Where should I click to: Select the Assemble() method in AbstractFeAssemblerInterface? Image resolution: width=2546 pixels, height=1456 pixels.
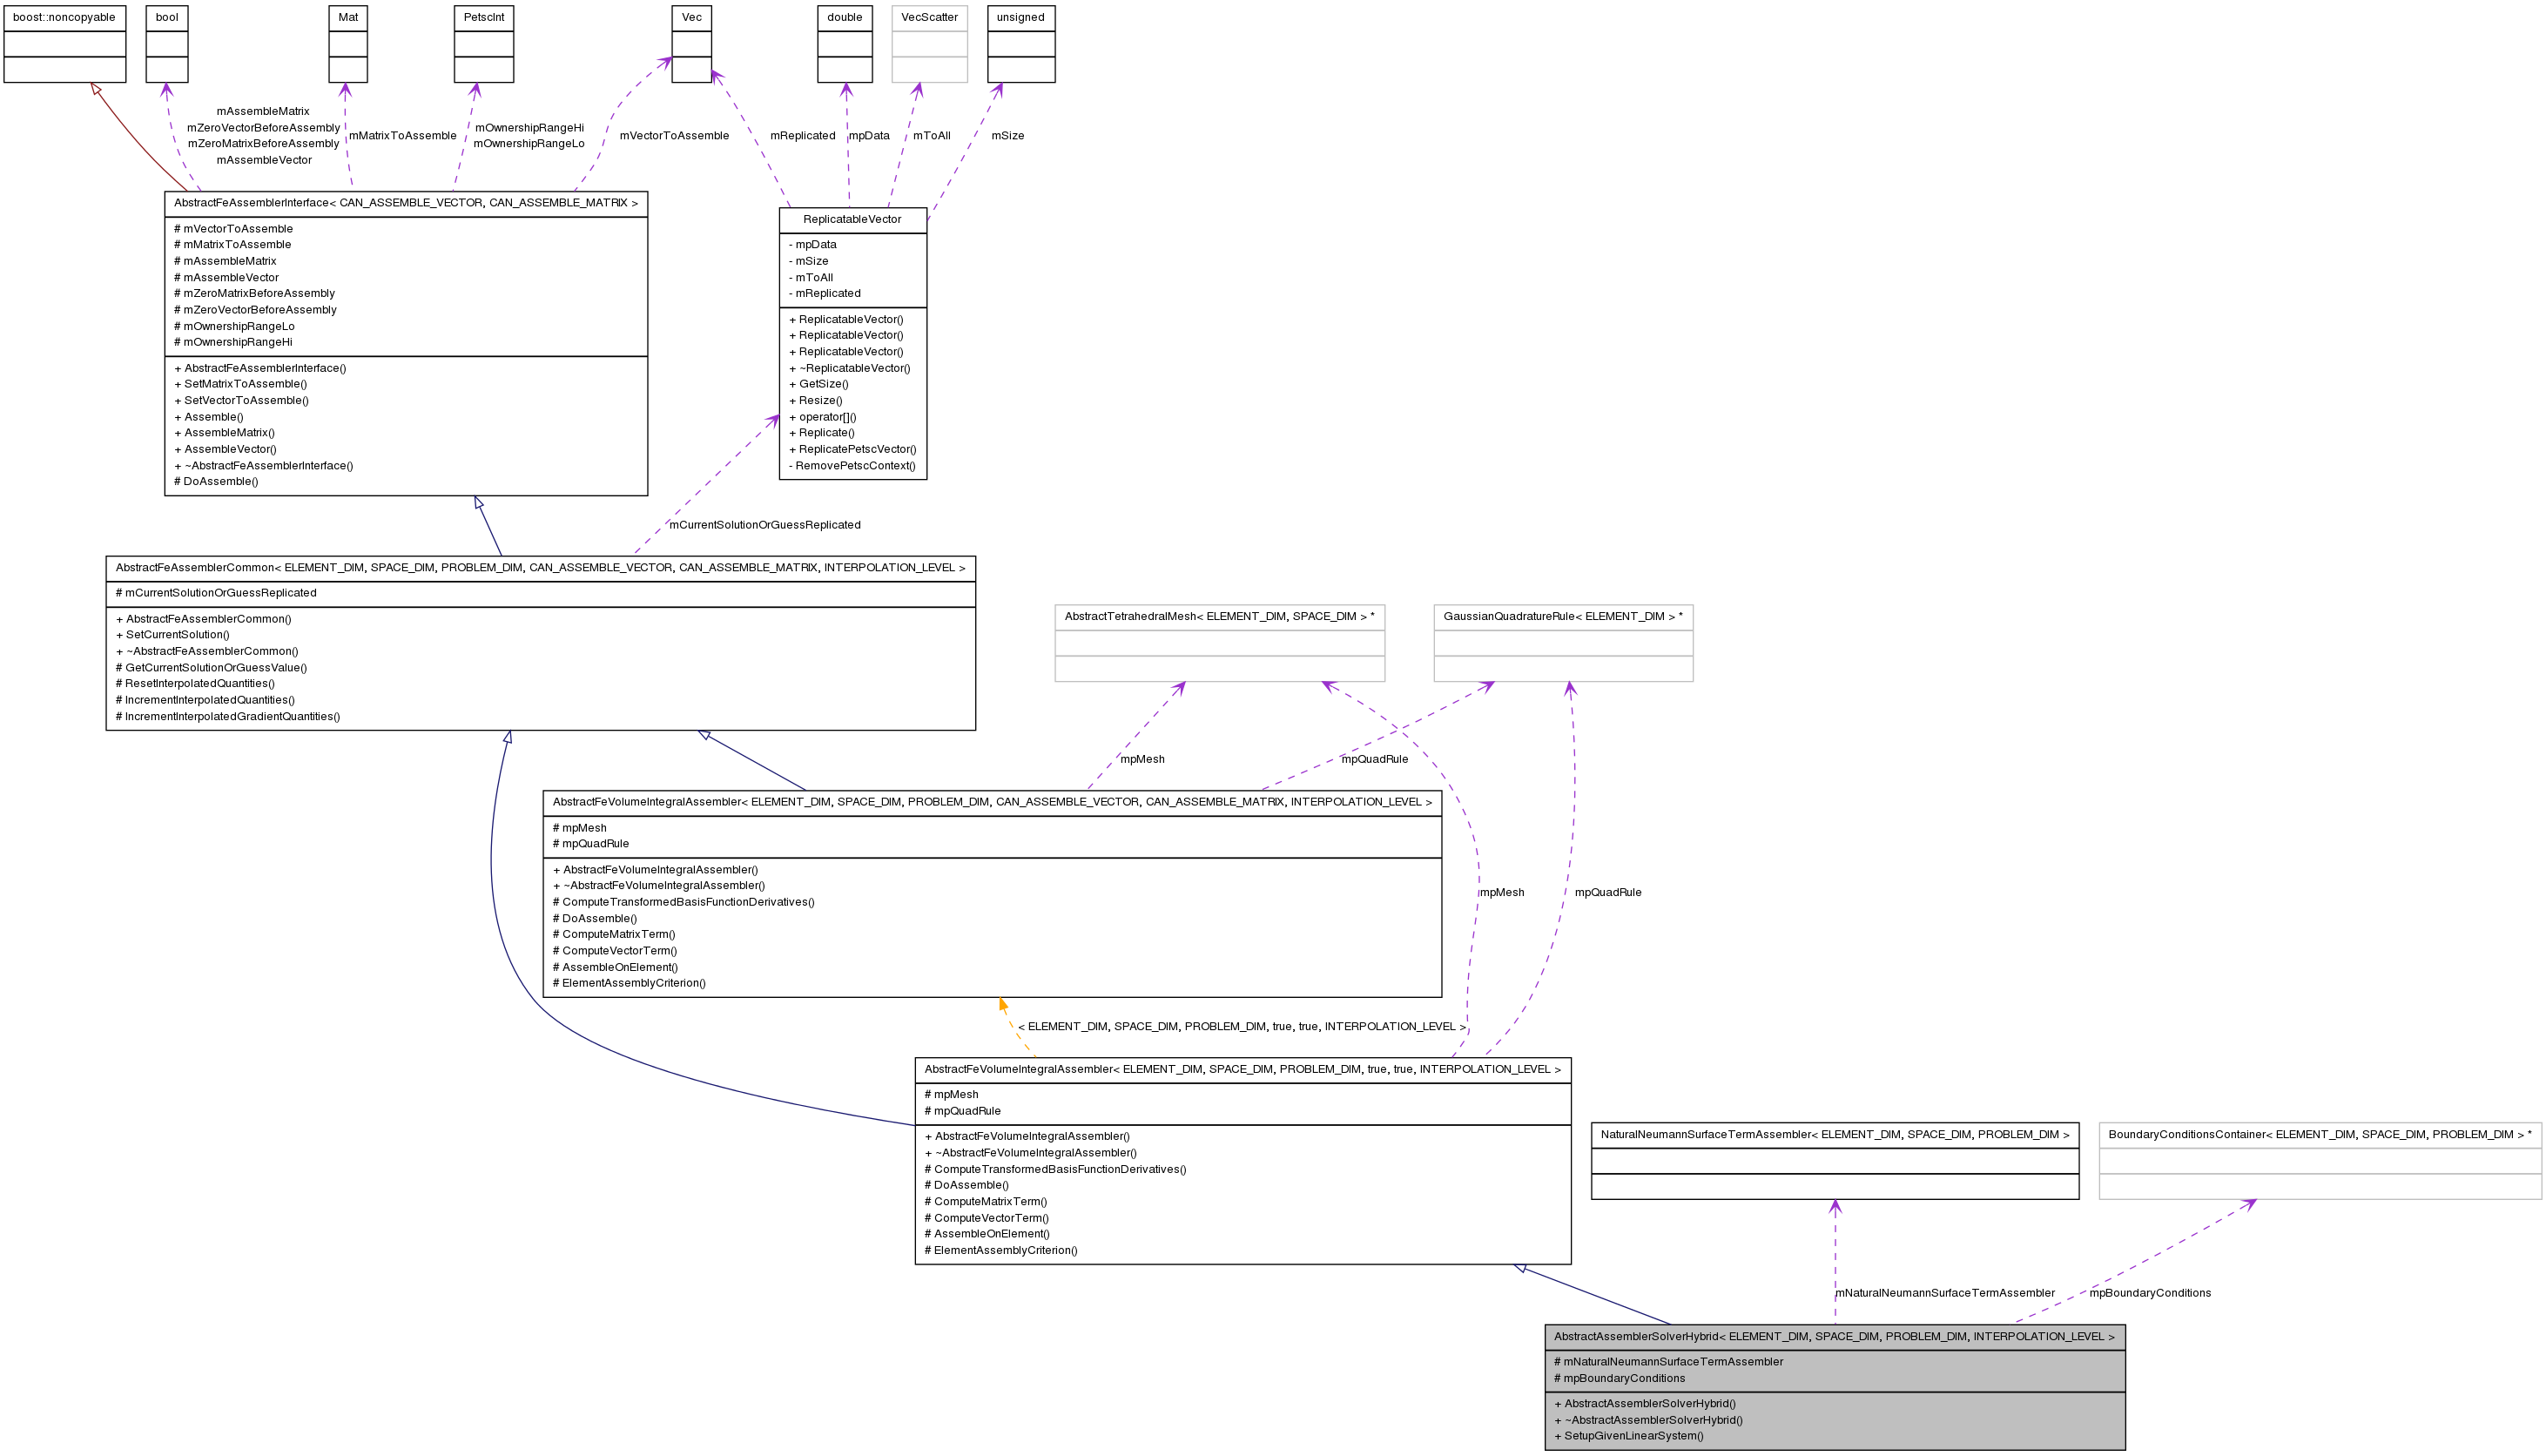click(x=212, y=416)
